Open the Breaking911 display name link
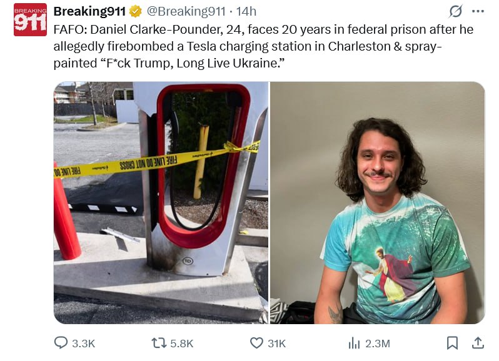This screenshot has width=499, height=361. click(x=89, y=11)
